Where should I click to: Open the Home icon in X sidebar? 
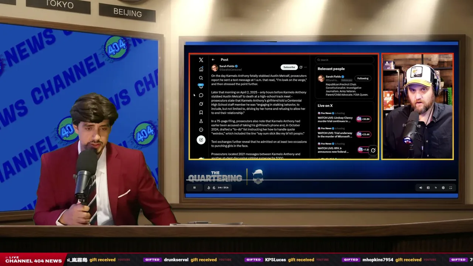pos(201,69)
